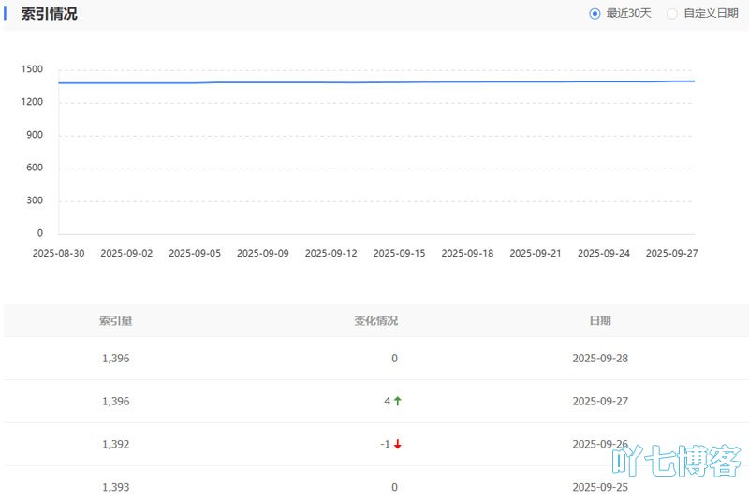Click the 索引情况 section title

pyautogui.click(x=50, y=14)
